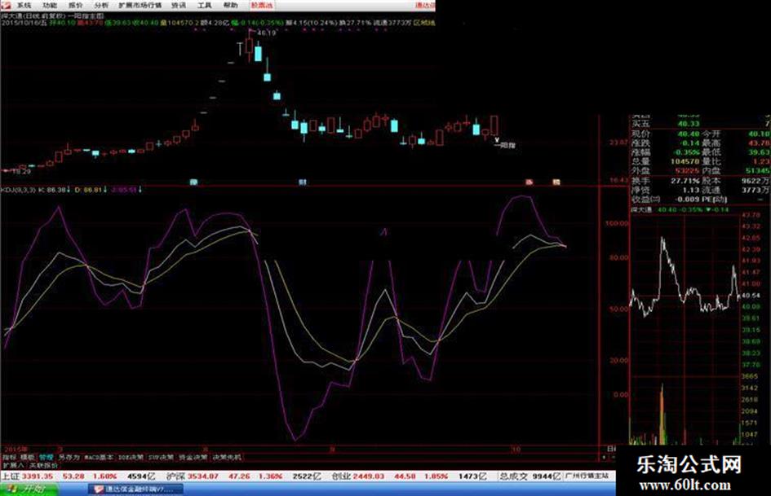Click the 外盘 value in quote panel

point(688,171)
